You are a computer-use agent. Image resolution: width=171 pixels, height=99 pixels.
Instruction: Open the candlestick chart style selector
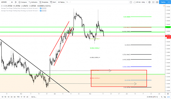[x=16, y=2]
